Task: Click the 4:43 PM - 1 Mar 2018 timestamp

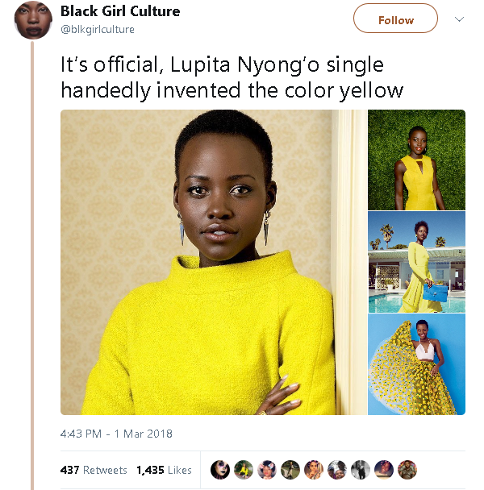Action: pos(116,434)
